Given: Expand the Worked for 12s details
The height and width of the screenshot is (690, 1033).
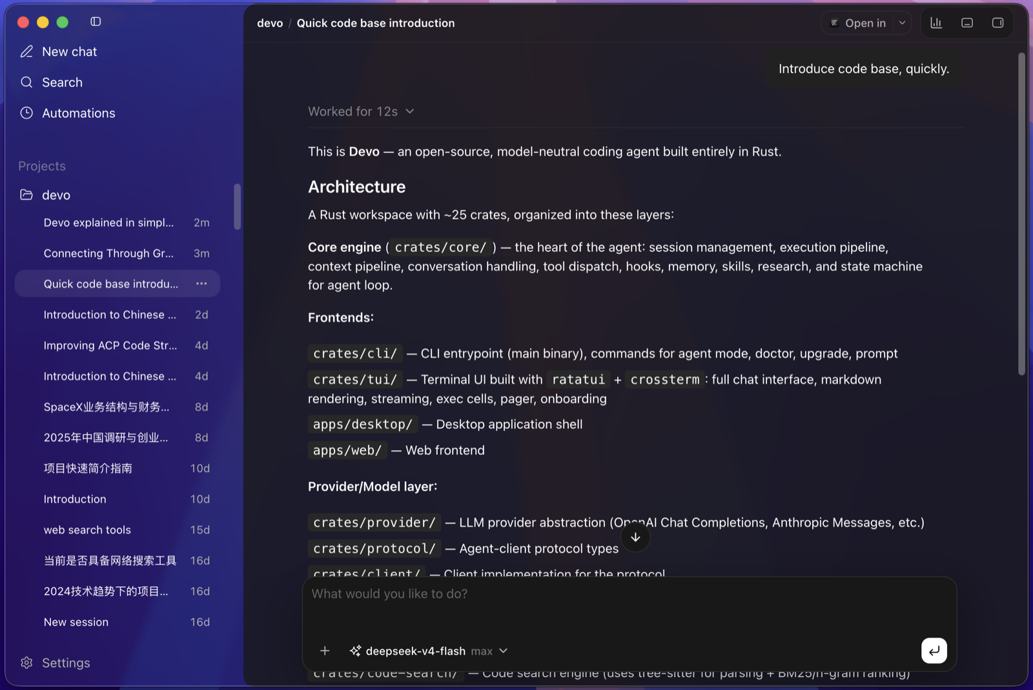Looking at the screenshot, I should (x=361, y=111).
